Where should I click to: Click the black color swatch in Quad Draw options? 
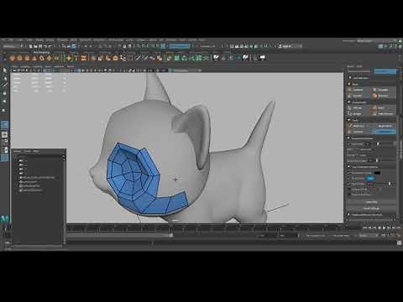point(377,173)
